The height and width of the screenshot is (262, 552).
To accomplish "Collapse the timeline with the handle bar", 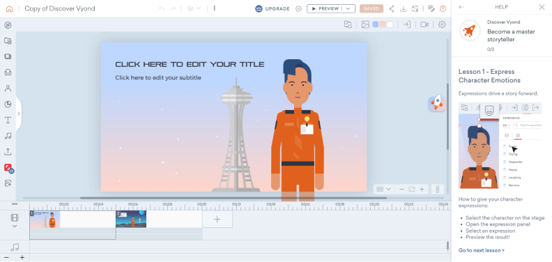I will (15, 203).
